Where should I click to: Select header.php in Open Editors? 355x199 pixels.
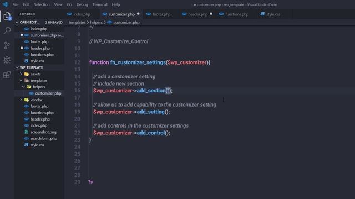39,48
